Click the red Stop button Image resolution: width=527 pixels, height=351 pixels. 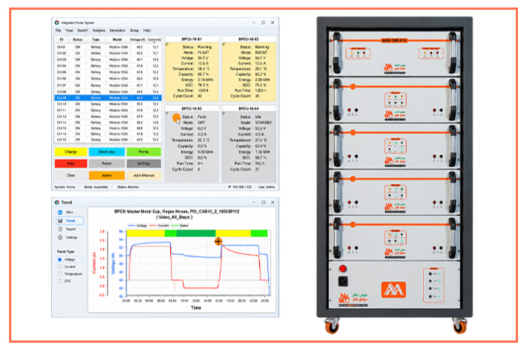pyautogui.click(x=71, y=163)
